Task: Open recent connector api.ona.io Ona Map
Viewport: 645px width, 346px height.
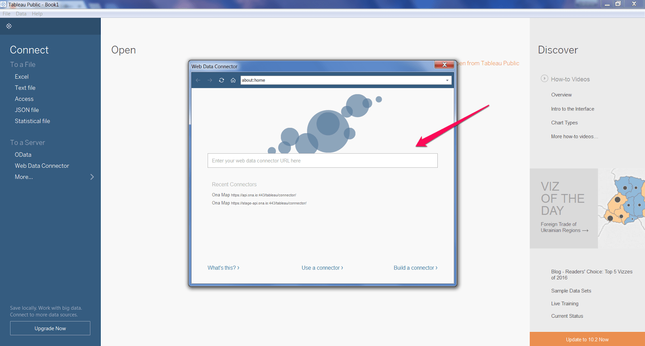Action: tap(254, 195)
